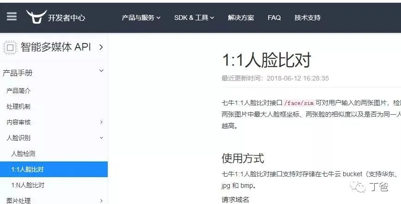Click the Qiniu bull logo
Screen dimensions: 401x204
pos(37,17)
